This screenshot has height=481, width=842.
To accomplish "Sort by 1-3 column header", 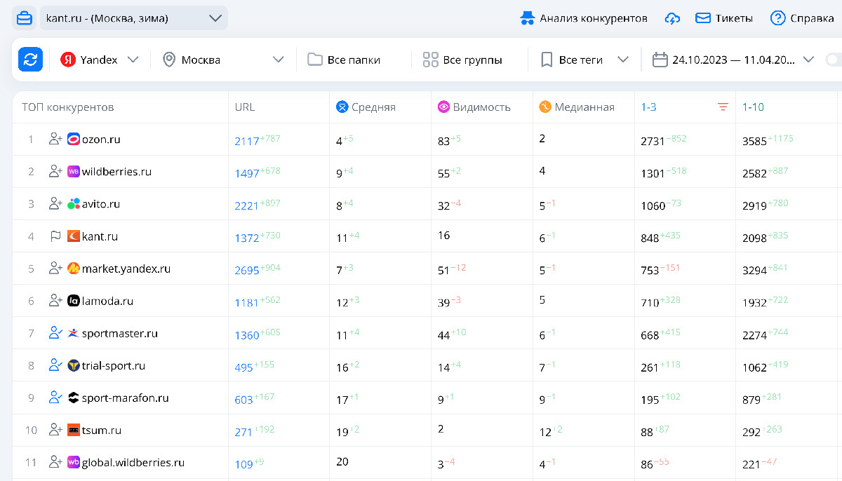I will (649, 107).
